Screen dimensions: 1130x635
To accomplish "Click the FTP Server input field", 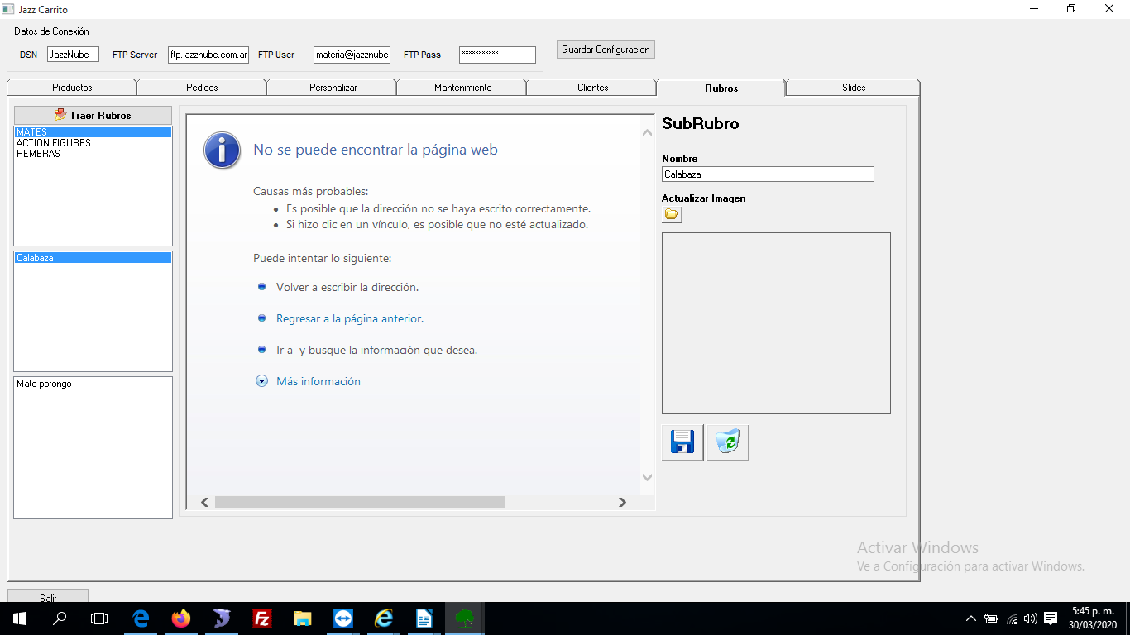I will click(208, 55).
